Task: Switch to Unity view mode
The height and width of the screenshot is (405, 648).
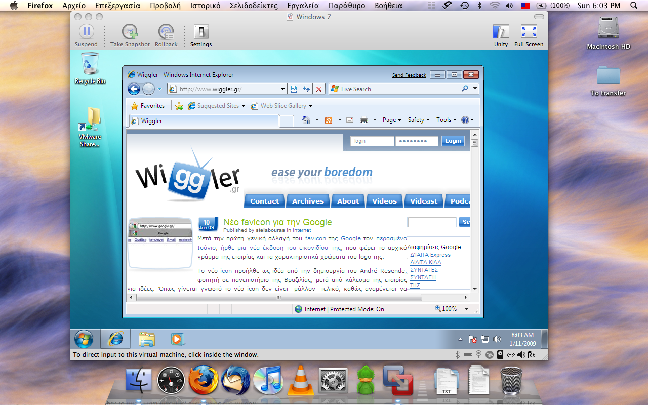Action: (501, 32)
